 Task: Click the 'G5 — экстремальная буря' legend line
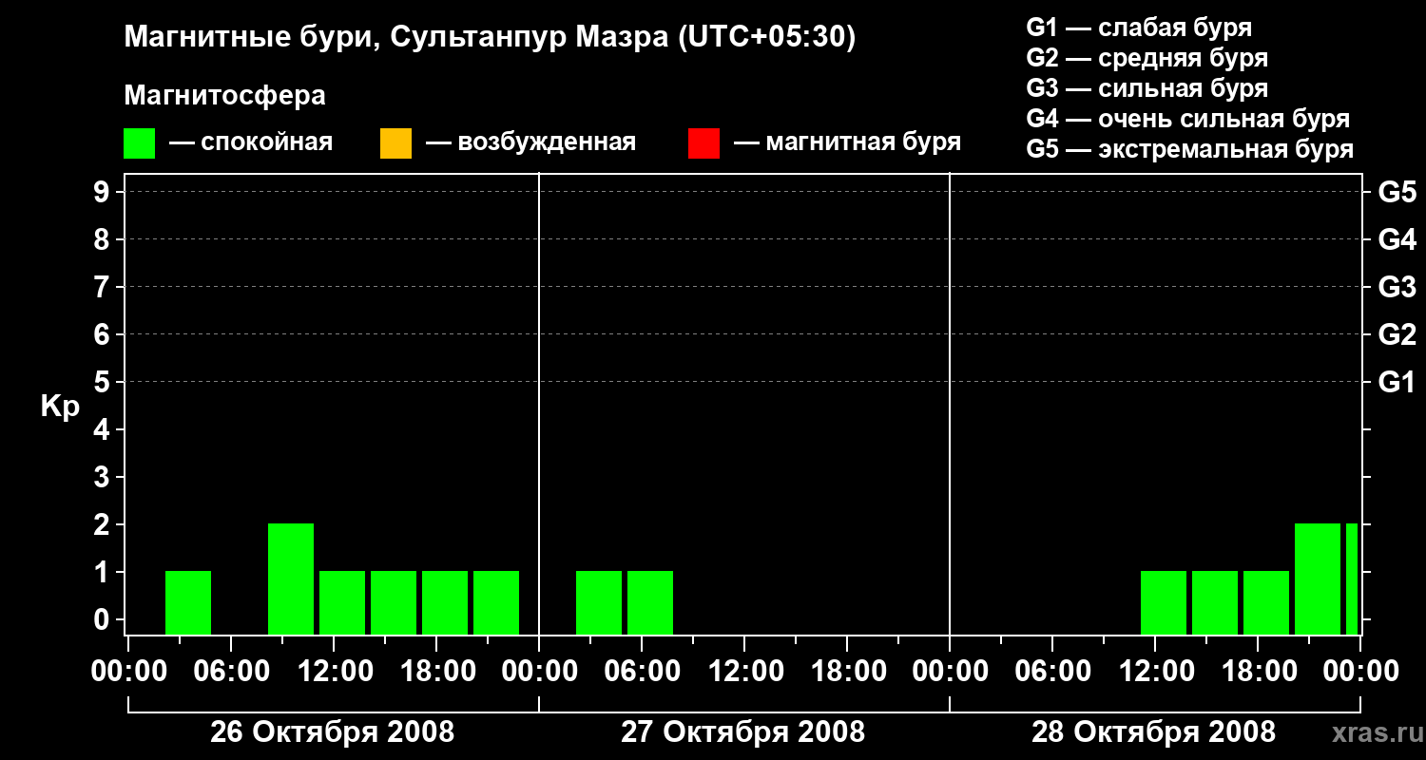1189,149
